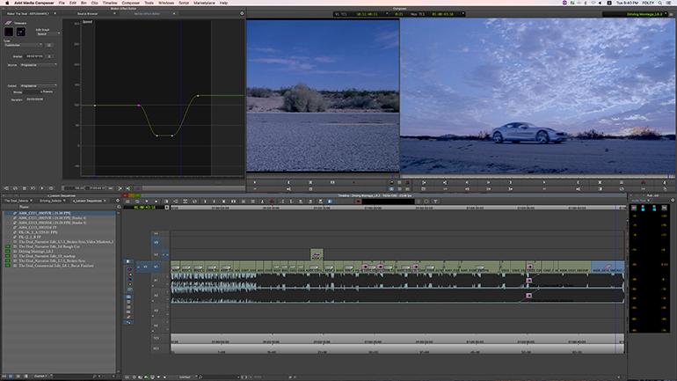The height and width of the screenshot is (381, 677).
Task: Click first transport button under source monitor
Action: [254, 182]
